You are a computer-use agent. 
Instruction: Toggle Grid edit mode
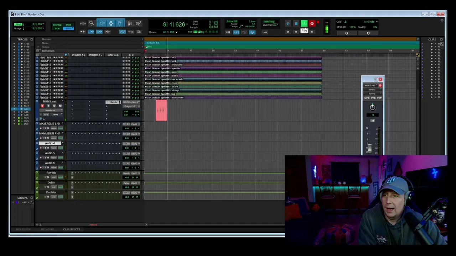68,28
